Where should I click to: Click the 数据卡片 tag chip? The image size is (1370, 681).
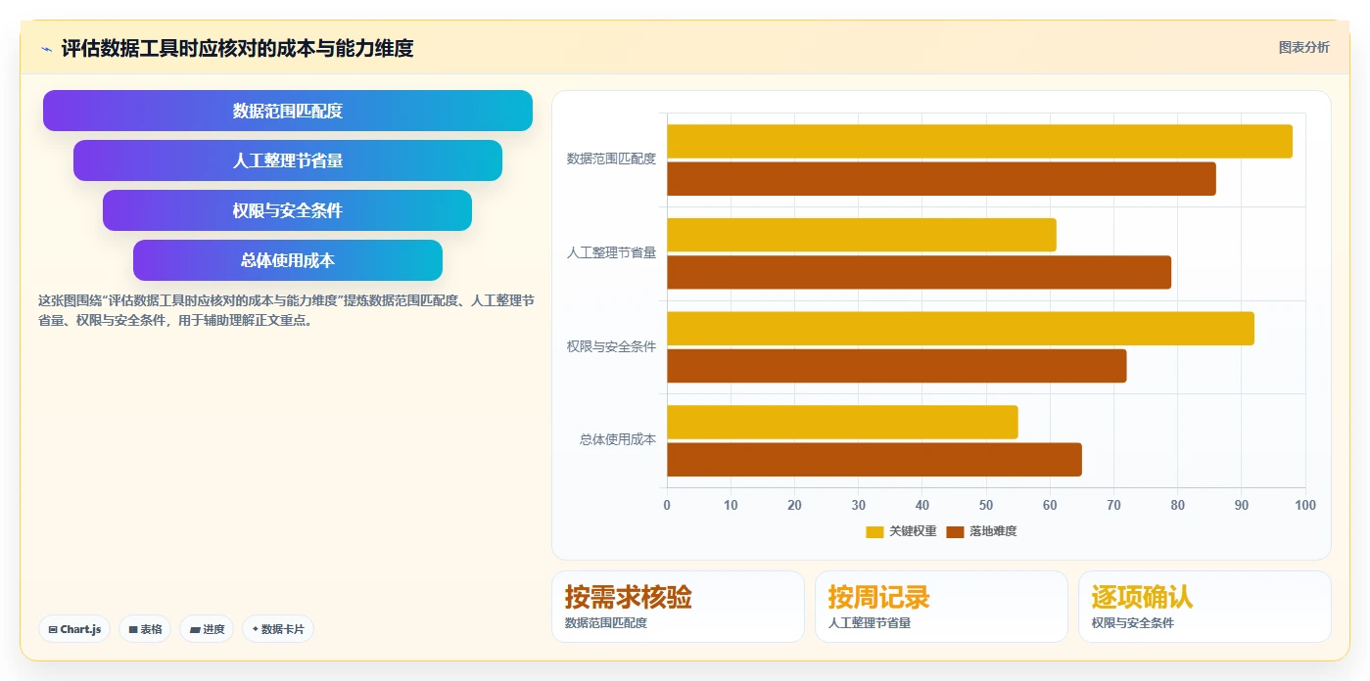278,629
